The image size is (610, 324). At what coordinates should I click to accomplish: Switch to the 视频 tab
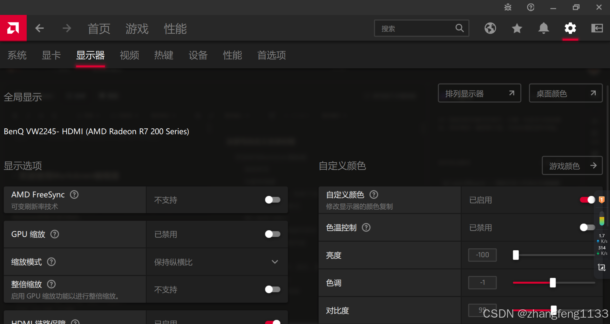(x=130, y=55)
